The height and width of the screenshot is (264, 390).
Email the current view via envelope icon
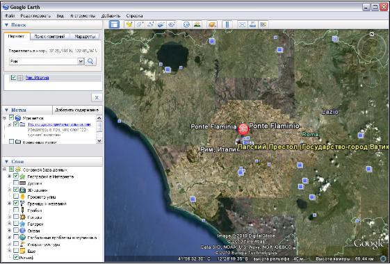(242, 24)
